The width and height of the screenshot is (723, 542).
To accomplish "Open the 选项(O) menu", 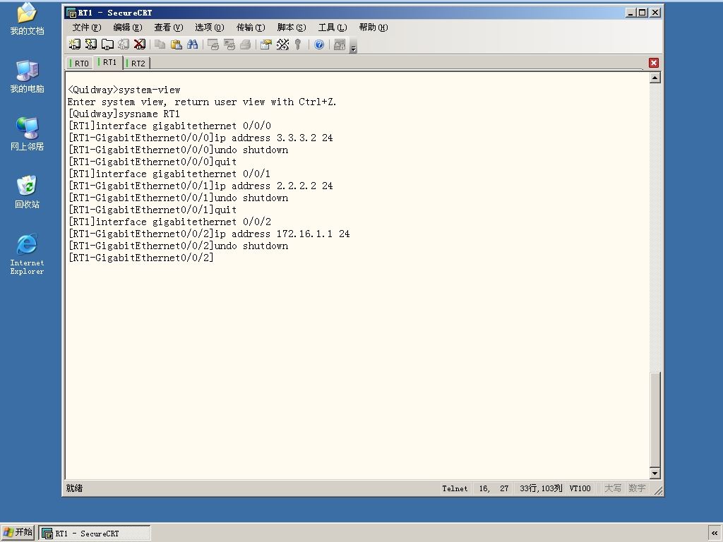I will tap(209, 28).
